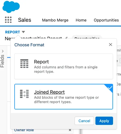Click the vertical scrollbar near Owner Role
This screenshot has width=121, height=134.
(81, 132)
